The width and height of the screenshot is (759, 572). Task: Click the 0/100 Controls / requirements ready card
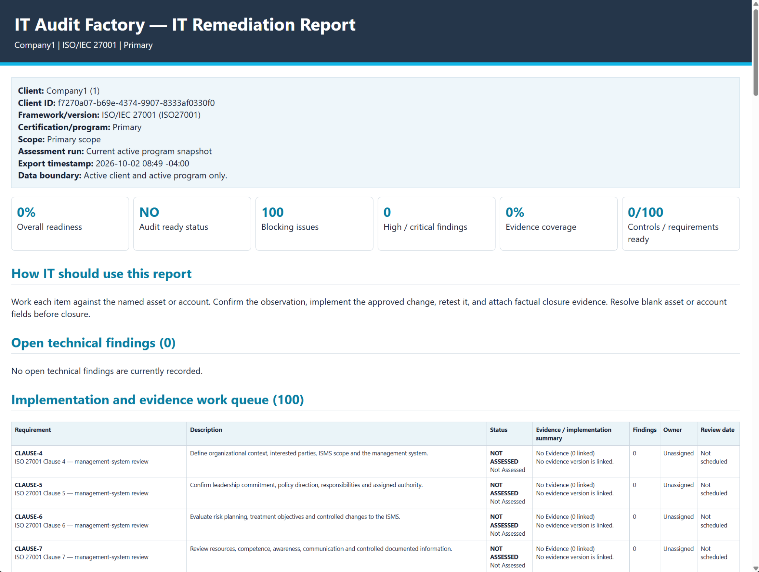pos(680,223)
